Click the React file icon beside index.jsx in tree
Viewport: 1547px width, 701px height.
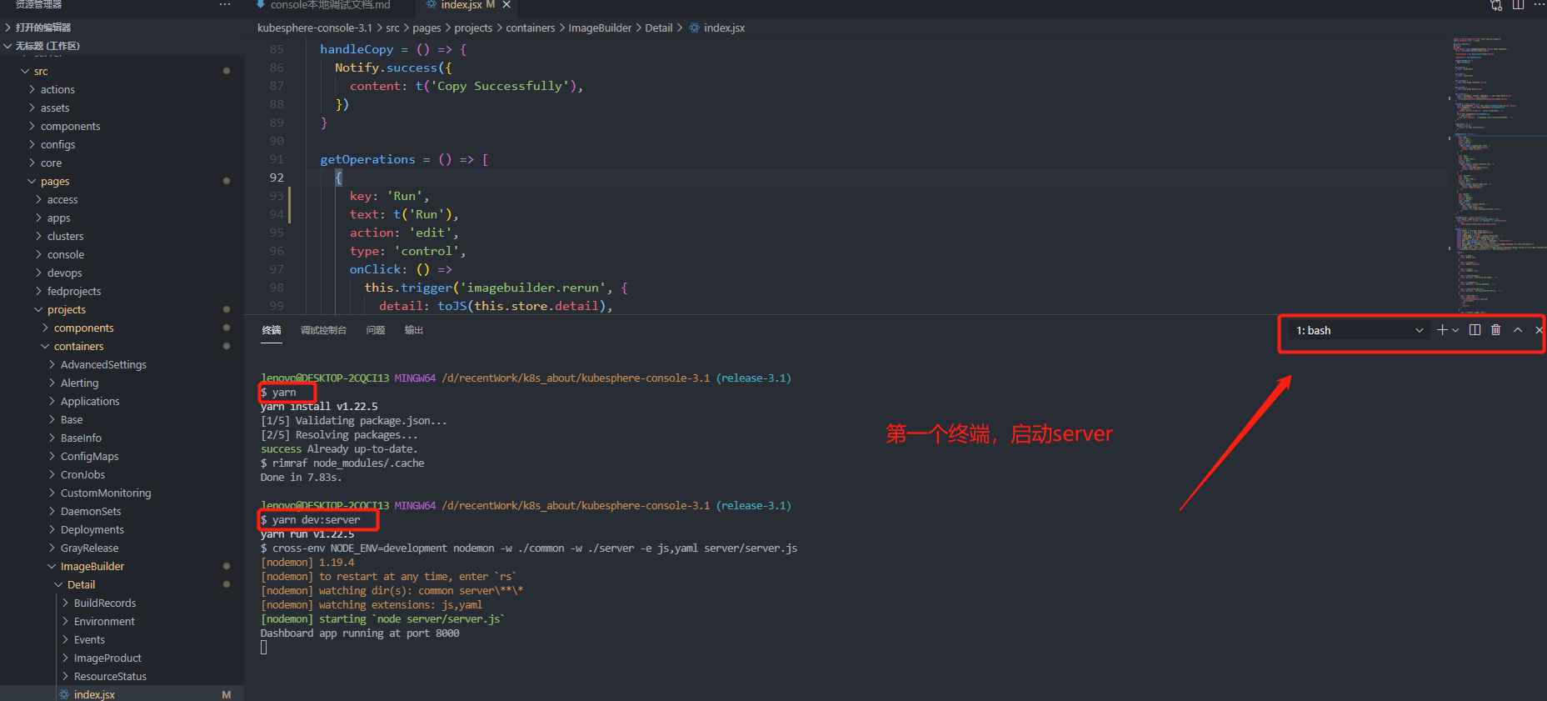(64, 694)
